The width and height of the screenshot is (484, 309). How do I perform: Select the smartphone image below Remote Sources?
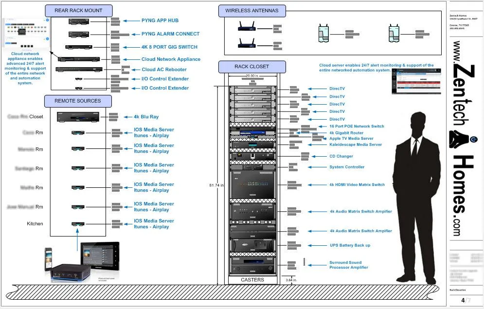coord(49,259)
